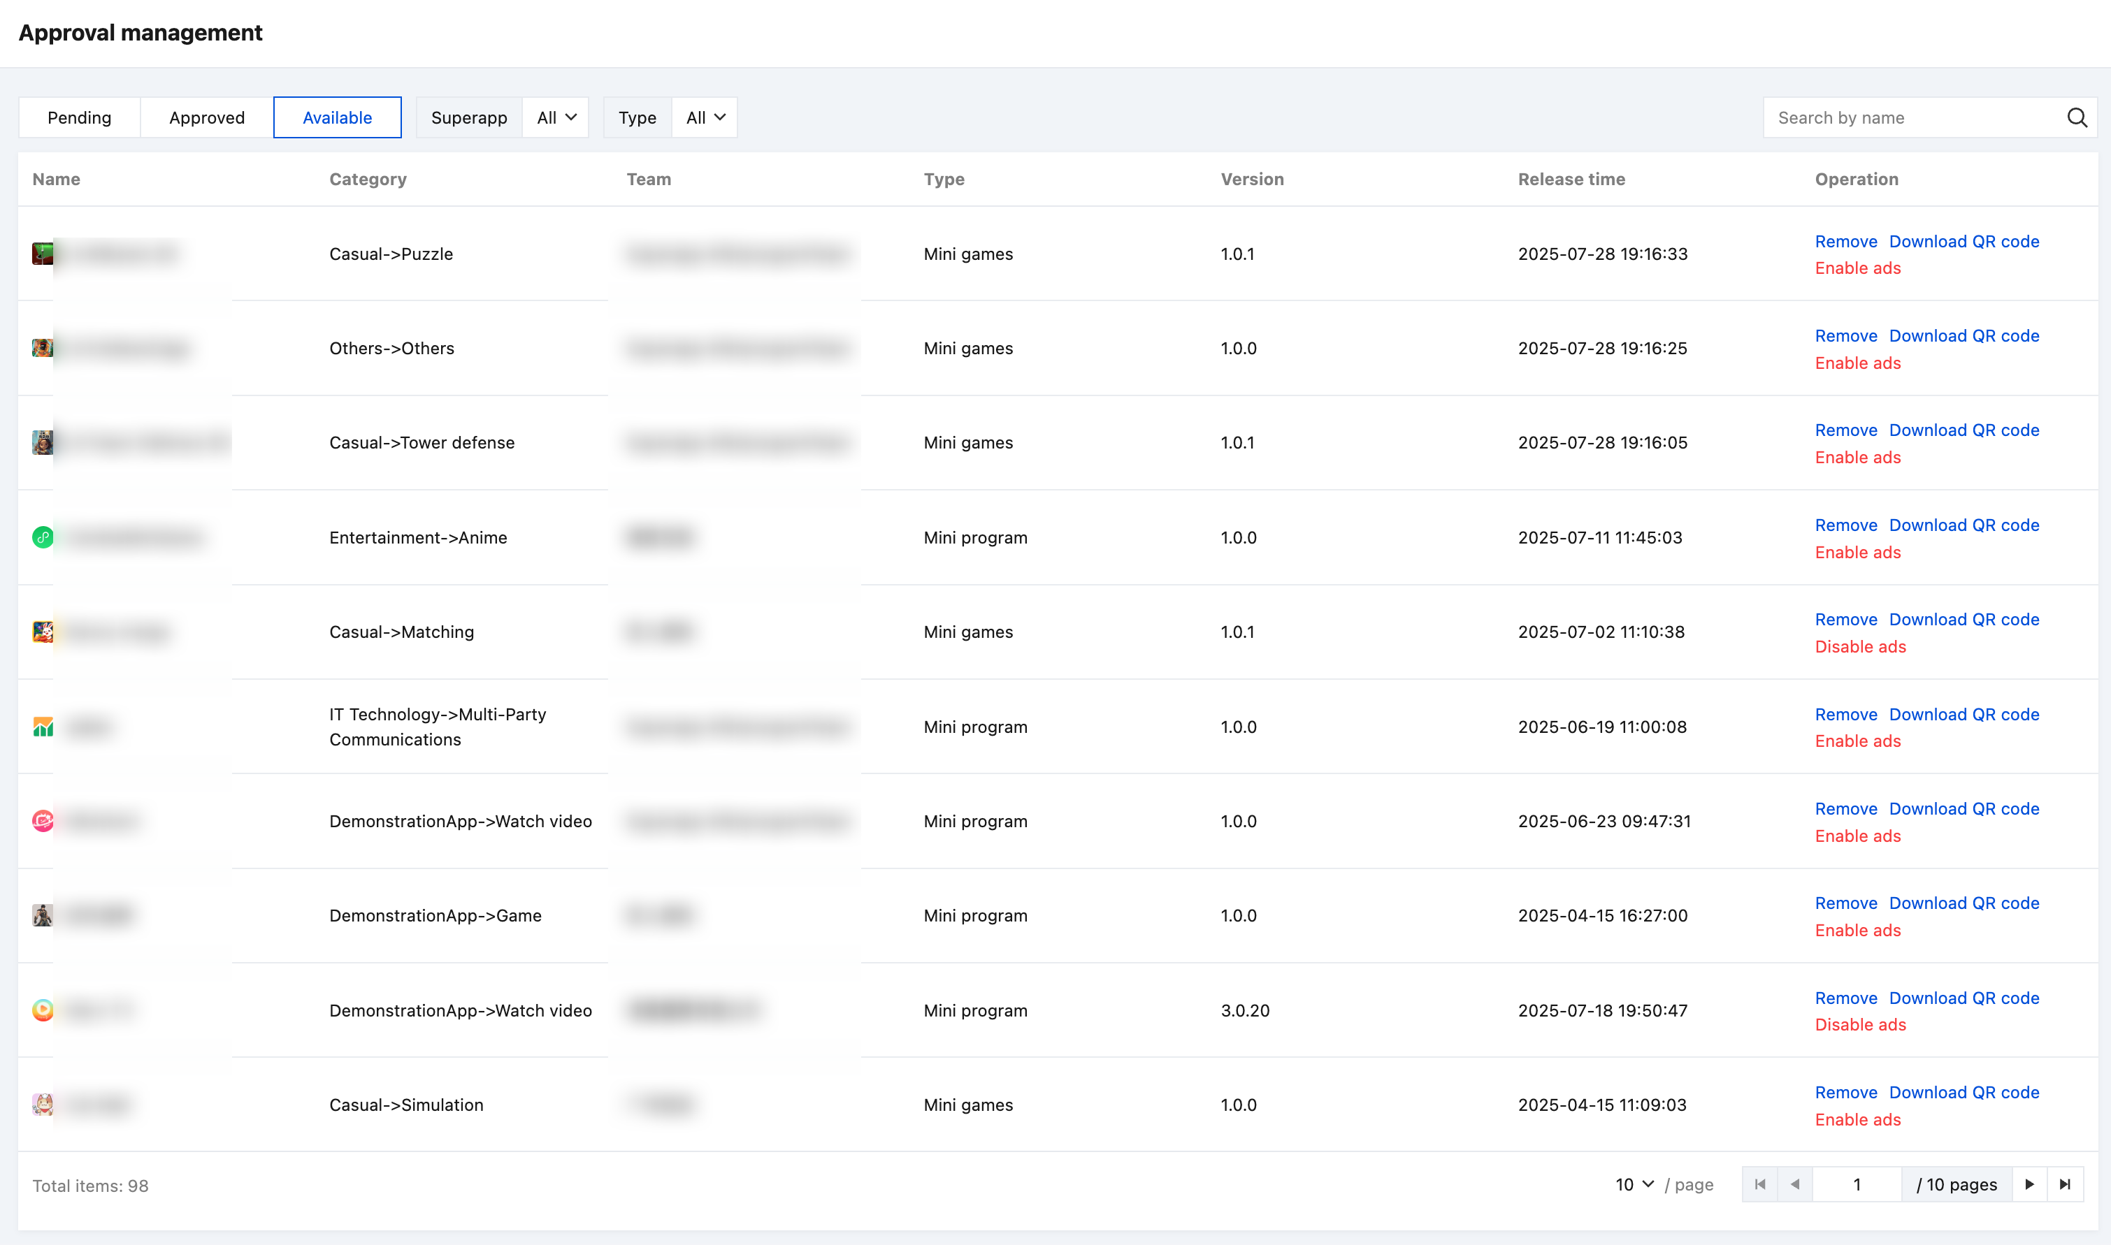
Task: Click the green Entertainment->Anime app icon
Action: tap(43, 537)
